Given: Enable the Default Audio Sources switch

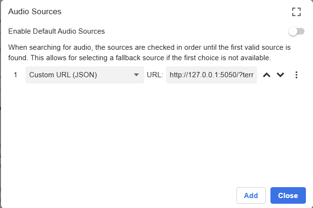Looking at the screenshot, I should [296, 32].
